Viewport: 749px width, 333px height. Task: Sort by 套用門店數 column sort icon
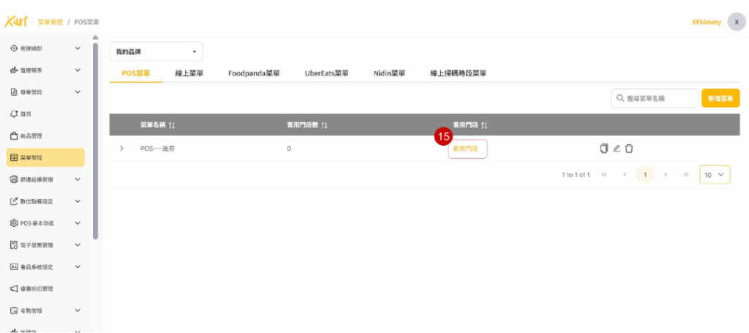click(324, 125)
